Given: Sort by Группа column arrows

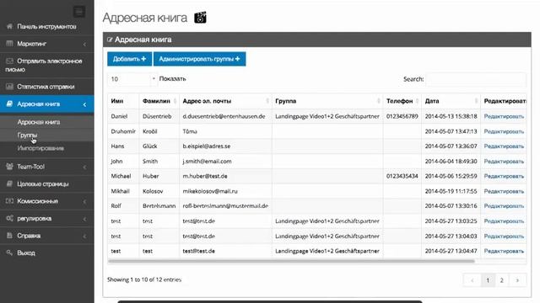Looking at the screenshot, I should coord(379,101).
